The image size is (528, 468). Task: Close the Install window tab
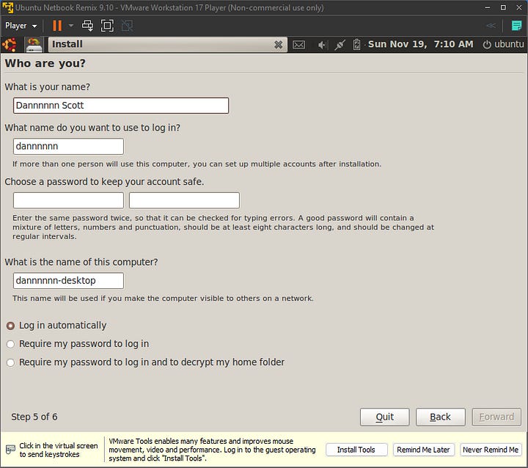pyautogui.click(x=278, y=45)
